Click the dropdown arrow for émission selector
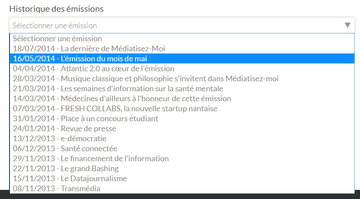The width and height of the screenshot is (360, 199). click(x=347, y=25)
